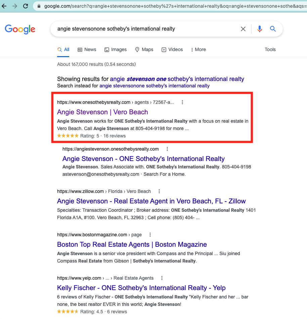The image size is (307, 319).
Task: Open options menu for zillow.com result
Action: tap(159, 192)
